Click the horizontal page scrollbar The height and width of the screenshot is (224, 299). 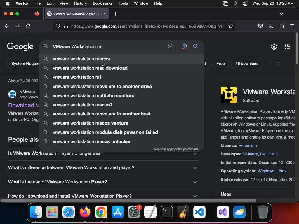pos(128,201)
